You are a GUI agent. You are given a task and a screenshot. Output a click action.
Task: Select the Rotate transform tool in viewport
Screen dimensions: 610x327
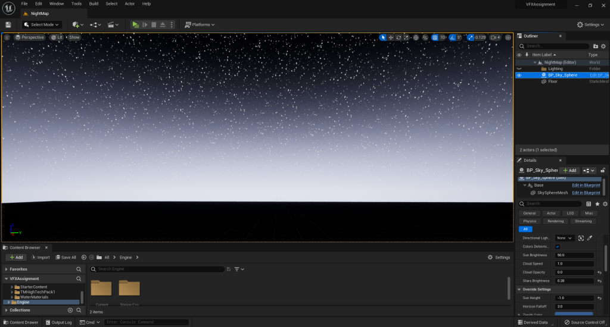[399, 37]
